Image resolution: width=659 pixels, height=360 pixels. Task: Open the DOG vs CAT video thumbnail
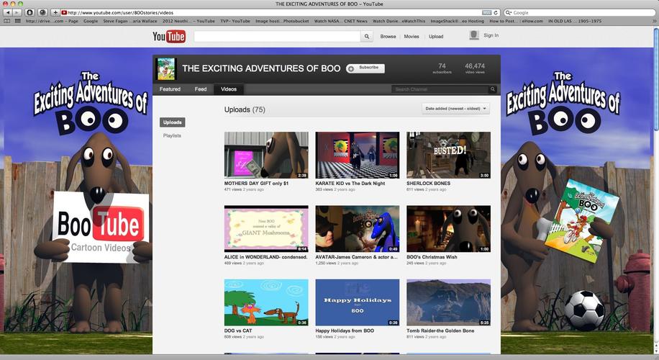point(266,302)
